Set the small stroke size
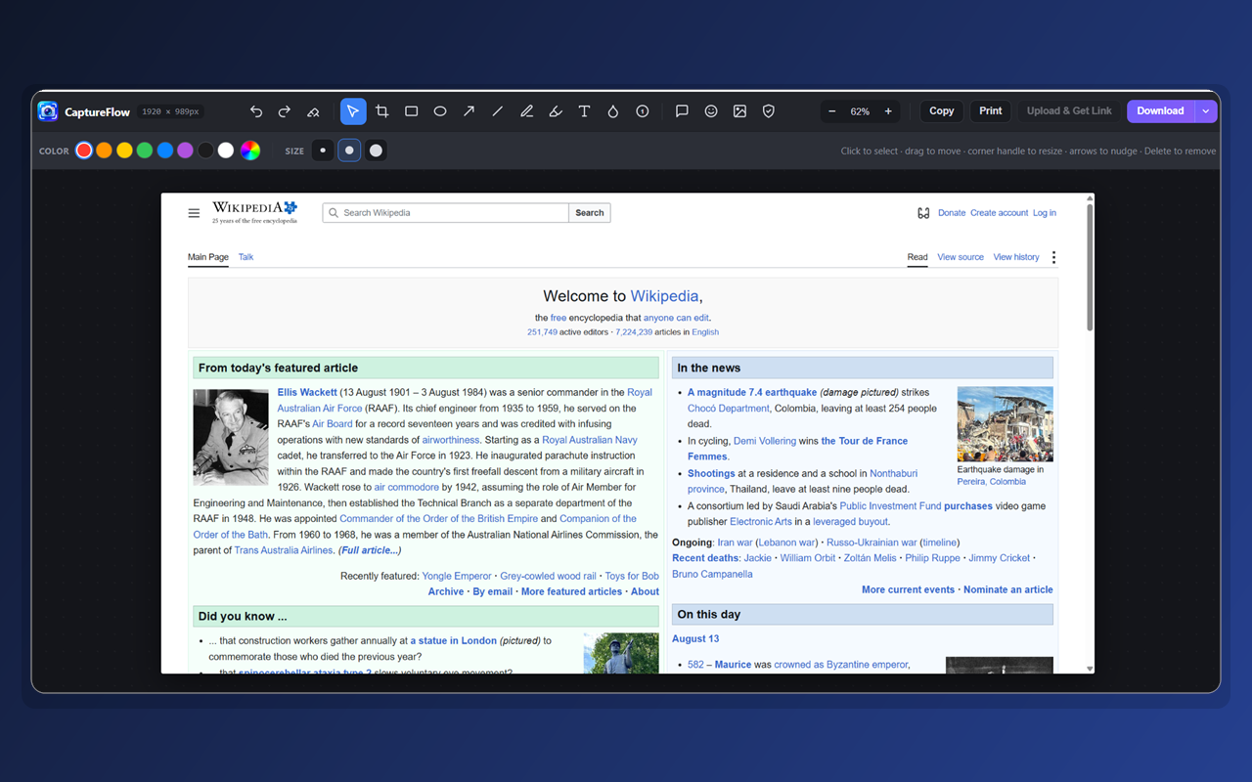Screen dimensions: 1252x782 [323, 151]
